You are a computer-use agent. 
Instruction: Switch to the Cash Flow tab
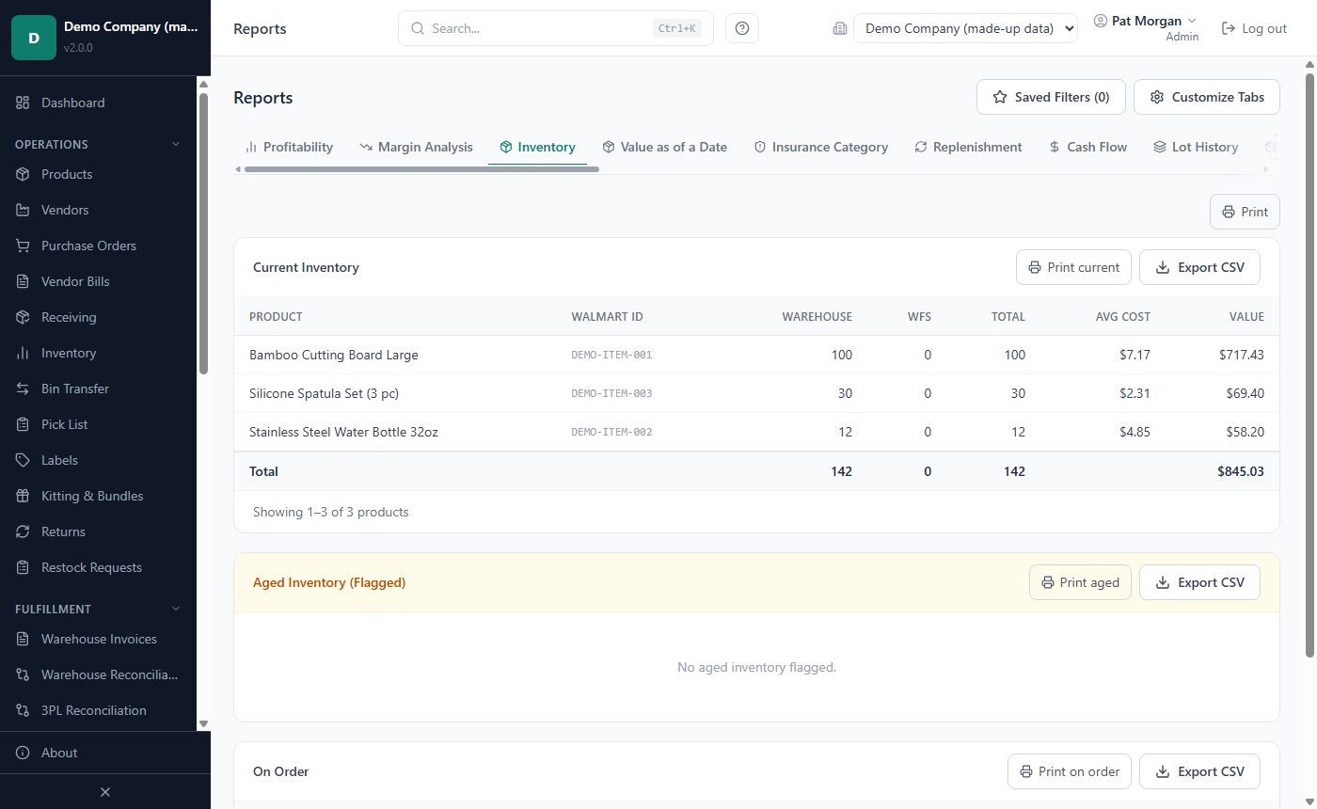tap(1087, 147)
